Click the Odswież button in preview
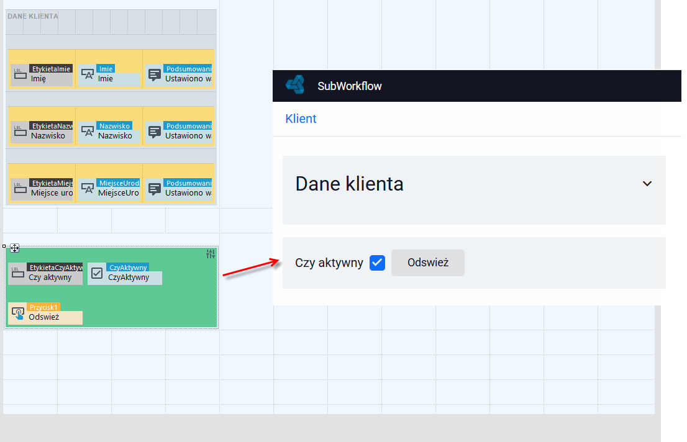Image resolution: width=687 pixels, height=442 pixels. [x=428, y=263]
